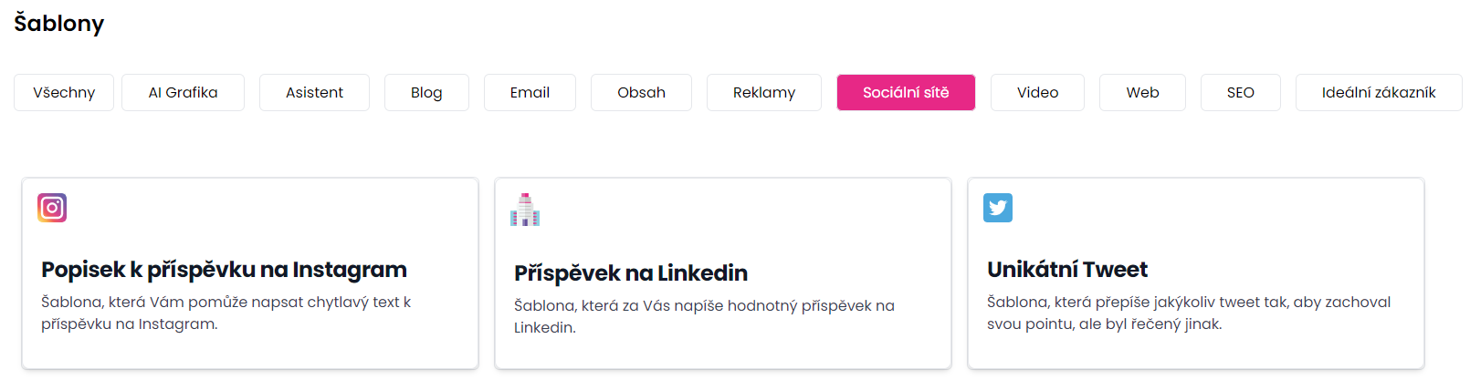Screen dimensions: 1470x380
Task: Filter templates by SEO
Action: 1240,92
